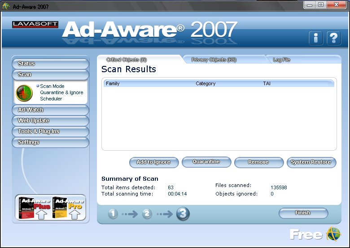The height and width of the screenshot is (248, 350).
Task: Click the Ad-Aware Plus upgrade box
Action: tap(35, 208)
